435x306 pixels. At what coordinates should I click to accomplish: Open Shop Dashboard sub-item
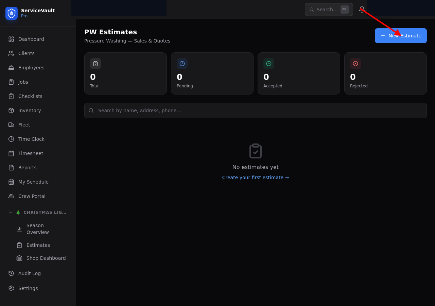(46, 258)
